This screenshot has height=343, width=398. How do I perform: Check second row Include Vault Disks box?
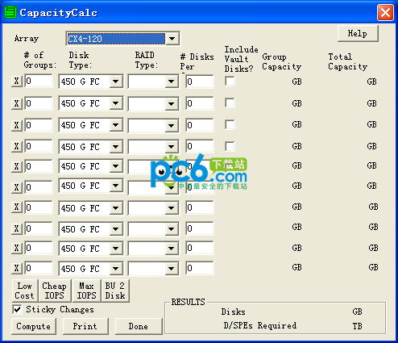230,102
